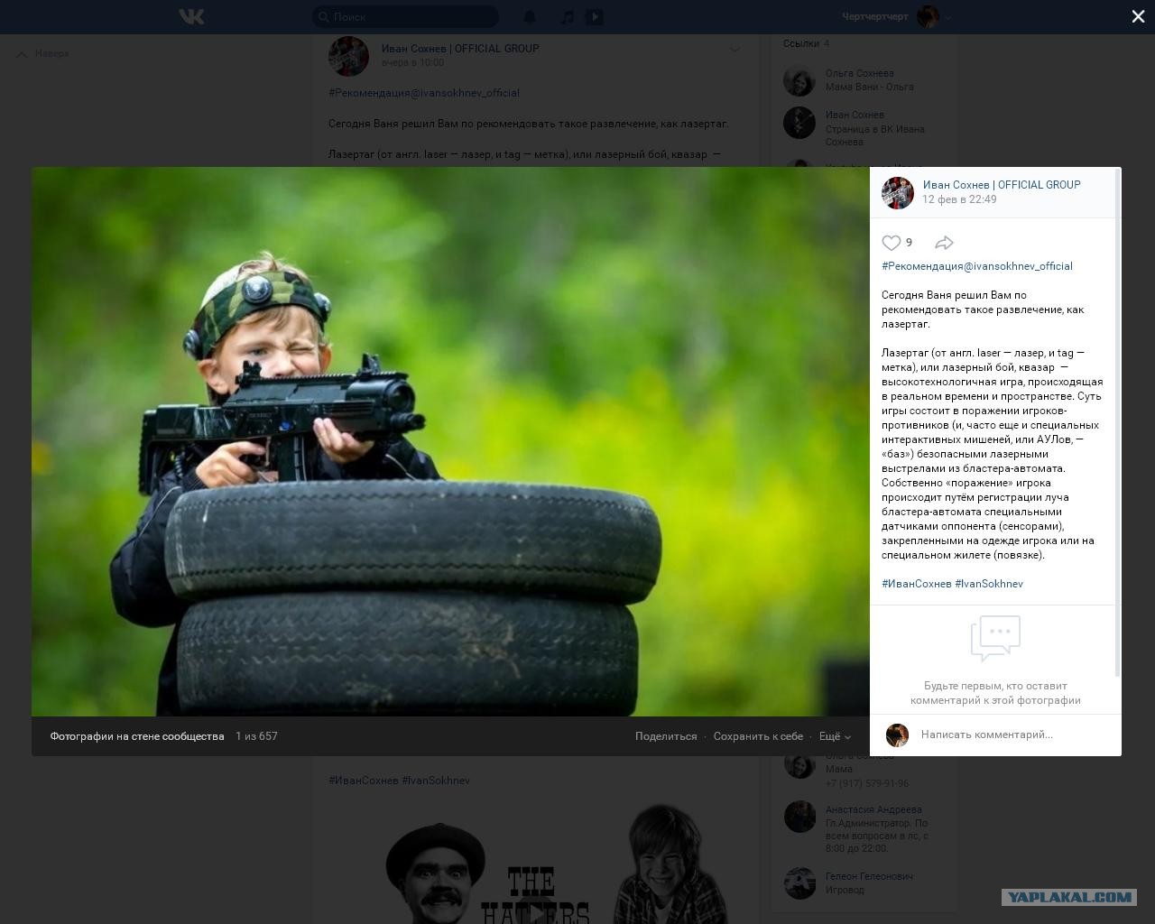Image resolution: width=1155 pixels, height=924 pixels.
Task: Like the photo with the heart icon
Action: 892,243
